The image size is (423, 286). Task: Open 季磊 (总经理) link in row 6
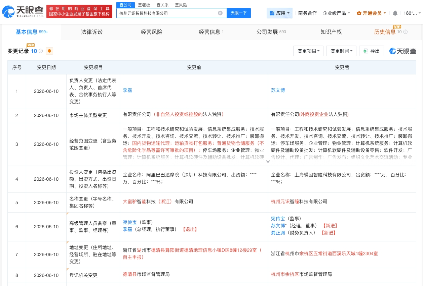pyautogui.click(x=127, y=229)
